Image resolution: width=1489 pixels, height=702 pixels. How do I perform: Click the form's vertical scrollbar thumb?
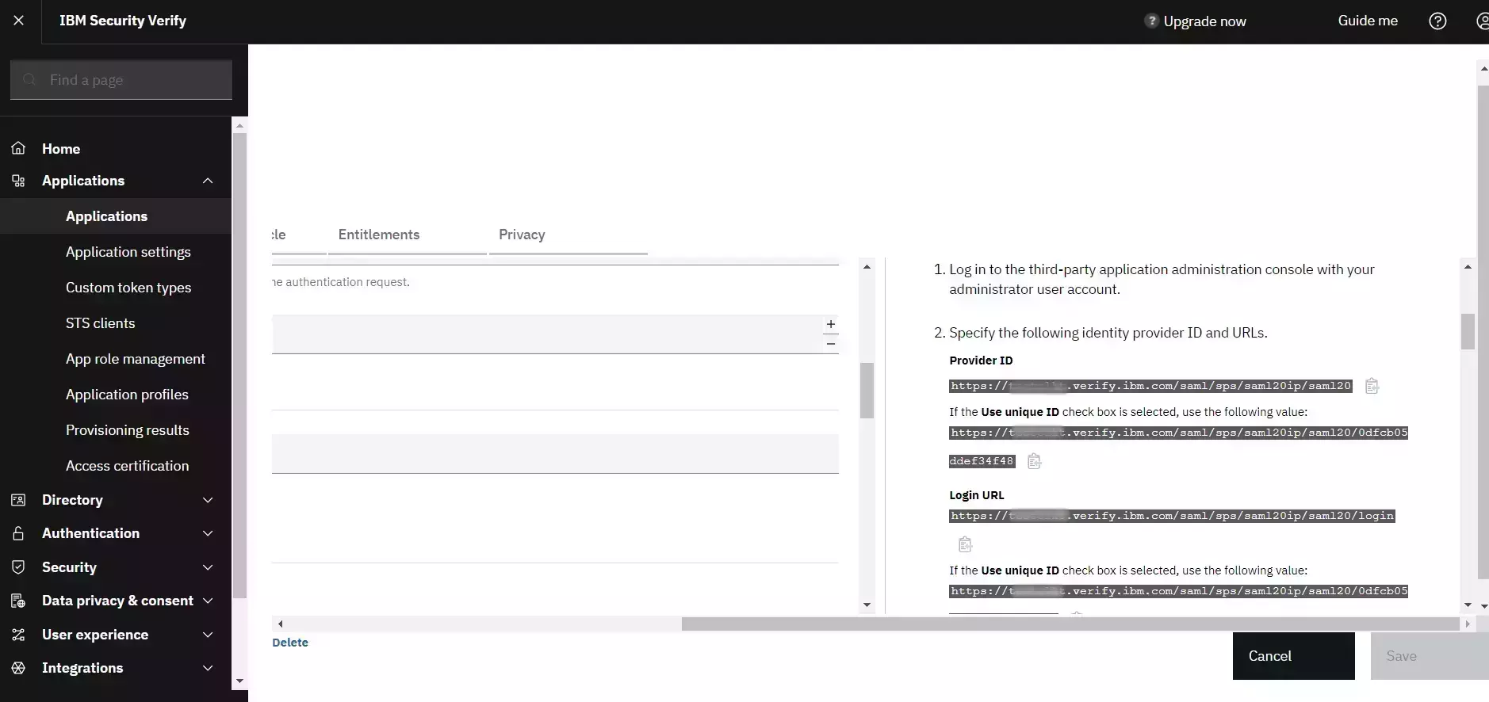coord(867,391)
